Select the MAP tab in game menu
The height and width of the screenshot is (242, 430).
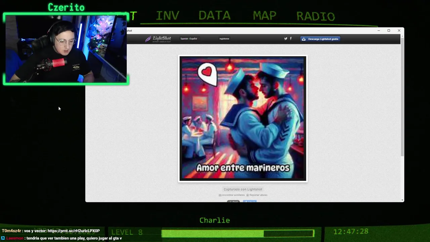click(x=265, y=15)
